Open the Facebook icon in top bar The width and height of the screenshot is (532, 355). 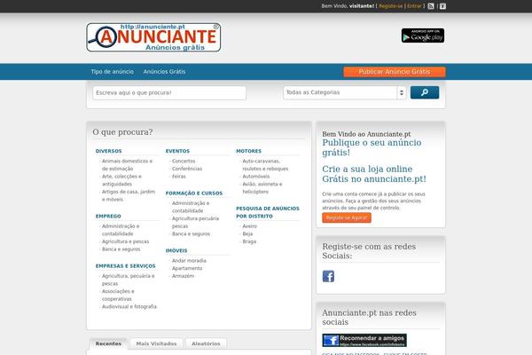pyautogui.click(x=442, y=6)
